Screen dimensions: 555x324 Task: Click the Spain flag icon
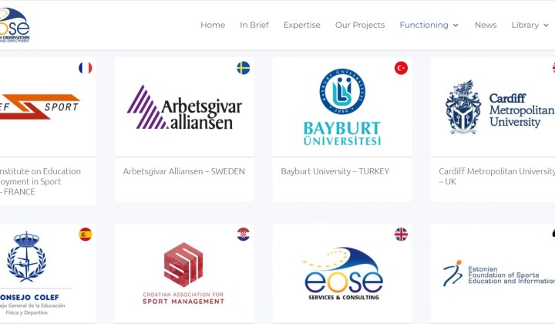[86, 234]
